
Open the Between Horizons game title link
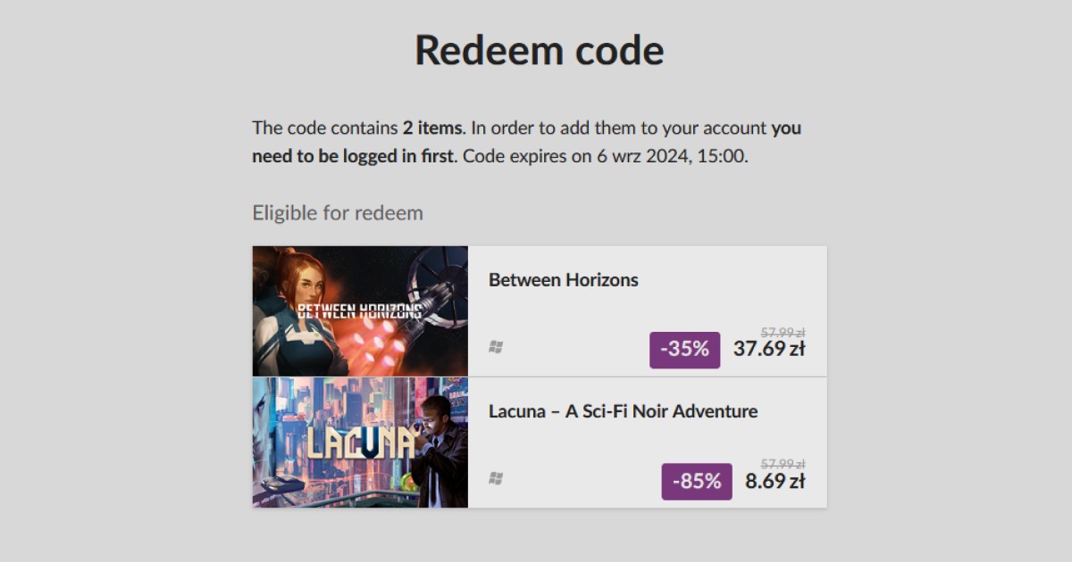[x=564, y=280]
